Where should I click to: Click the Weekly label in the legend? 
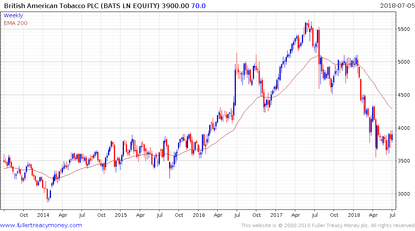point(13,15)
